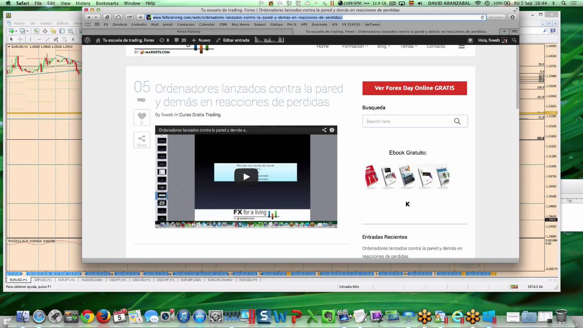Open the Bookmarks menu in menu bar
Viewport: 583px width, 328px height.
click(107, 3)
